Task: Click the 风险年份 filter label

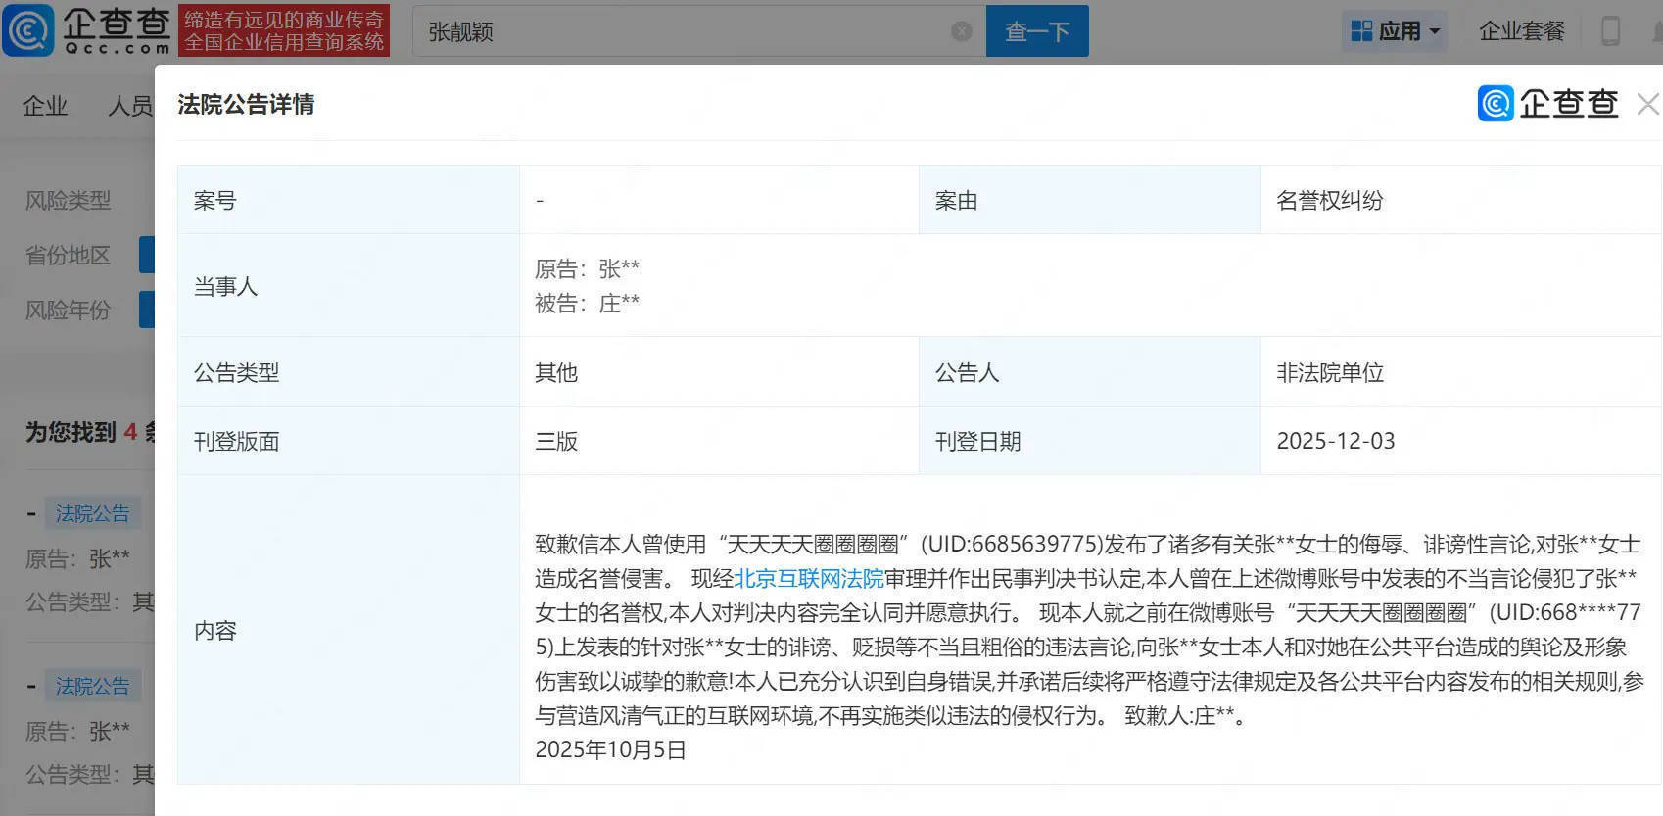Action: pos(68,311)
